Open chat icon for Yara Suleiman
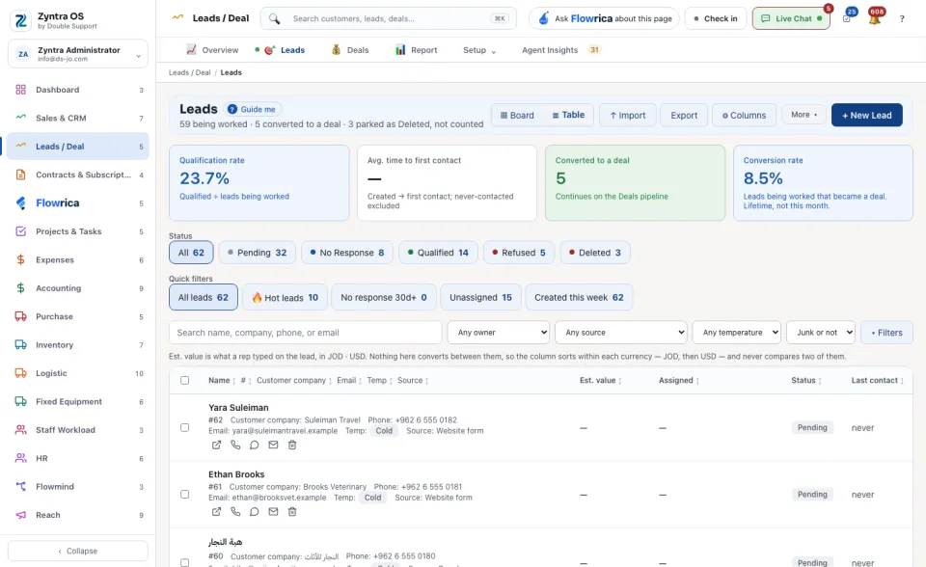 tap(254, 445)
